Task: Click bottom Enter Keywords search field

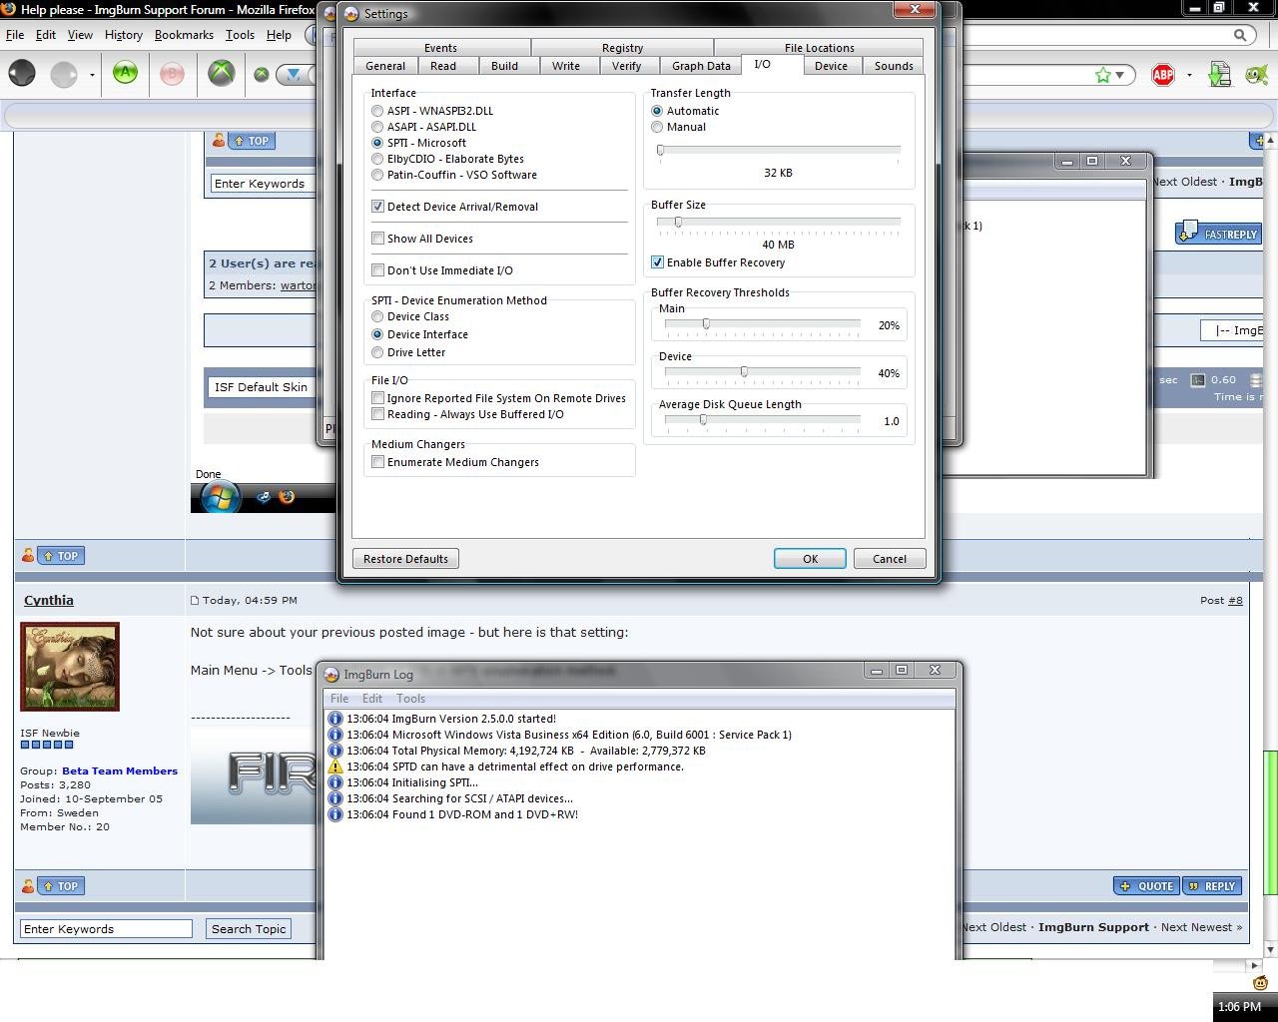Action: 106,929
